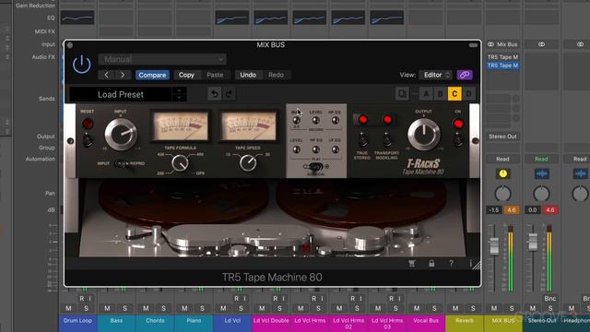Flip the Transport Modeling switch
The image size is (590, 332).
click(387, 140)
